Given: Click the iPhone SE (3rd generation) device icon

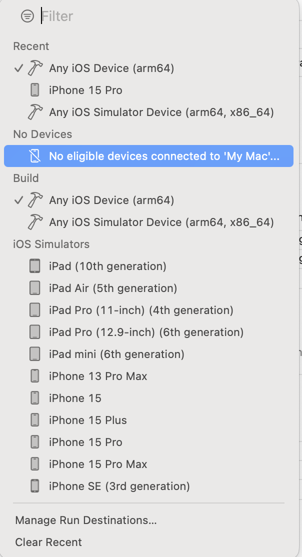Looking at the screenshot, I should (x=34, y=486).
